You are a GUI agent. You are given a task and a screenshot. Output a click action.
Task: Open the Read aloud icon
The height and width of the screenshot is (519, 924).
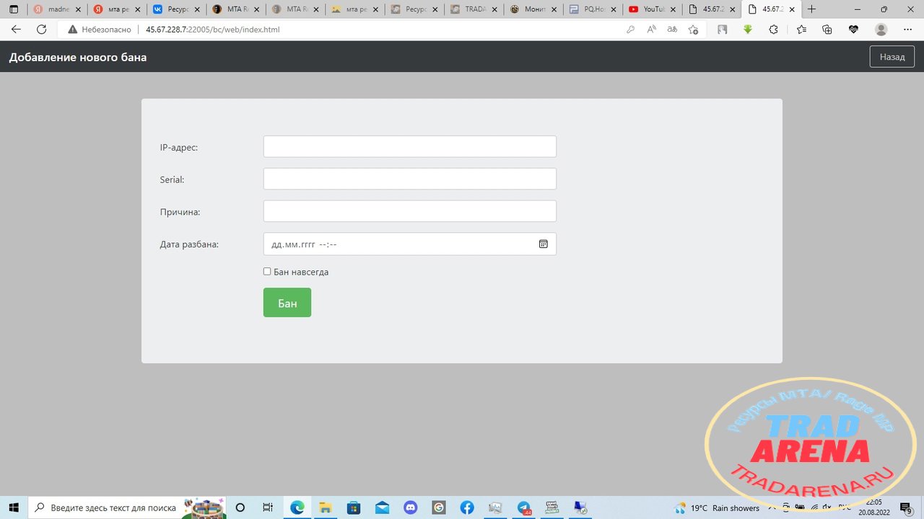point(651,30)
